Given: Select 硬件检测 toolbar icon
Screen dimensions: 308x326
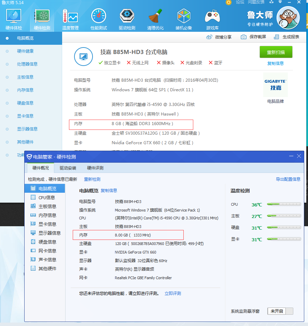Looking at the screenshot, I should click(42, 19).
